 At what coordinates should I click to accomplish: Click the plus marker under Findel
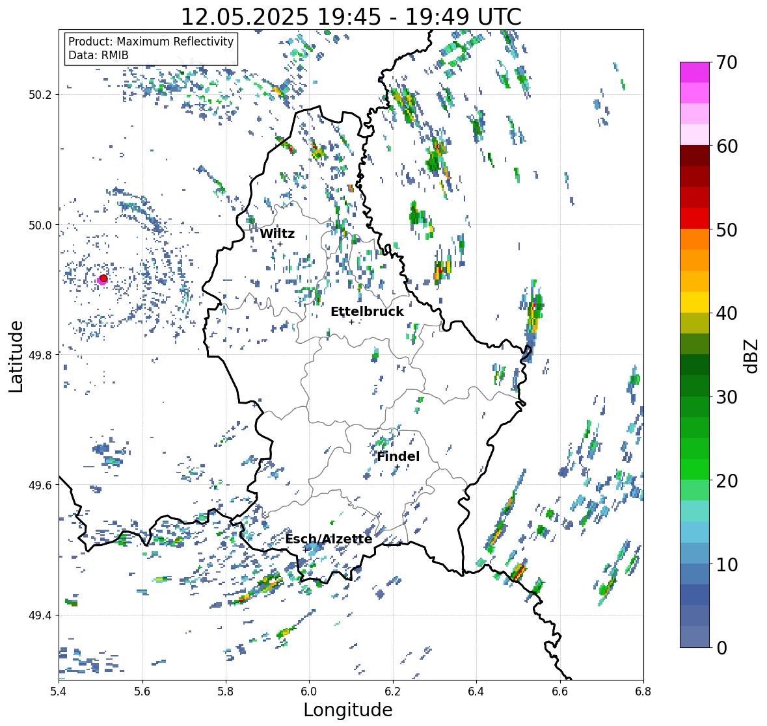(x=397, y=467)
